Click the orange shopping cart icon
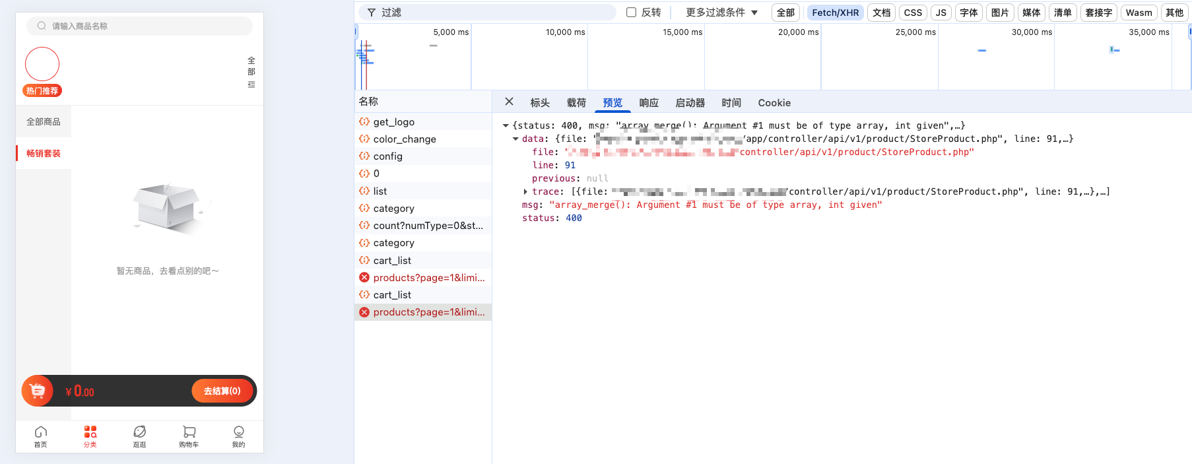 38,391
